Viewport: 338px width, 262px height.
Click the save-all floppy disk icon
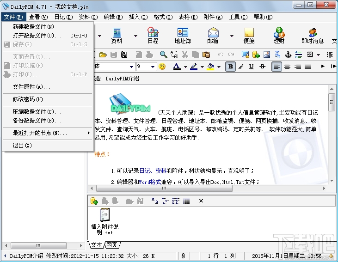tap(124, 55)
